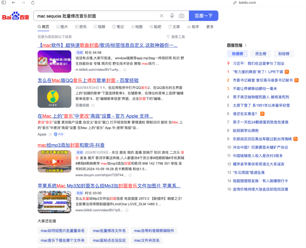Start voice search with the microphone icon
Screen dimensions: 306x248
[x=172, y=16]
